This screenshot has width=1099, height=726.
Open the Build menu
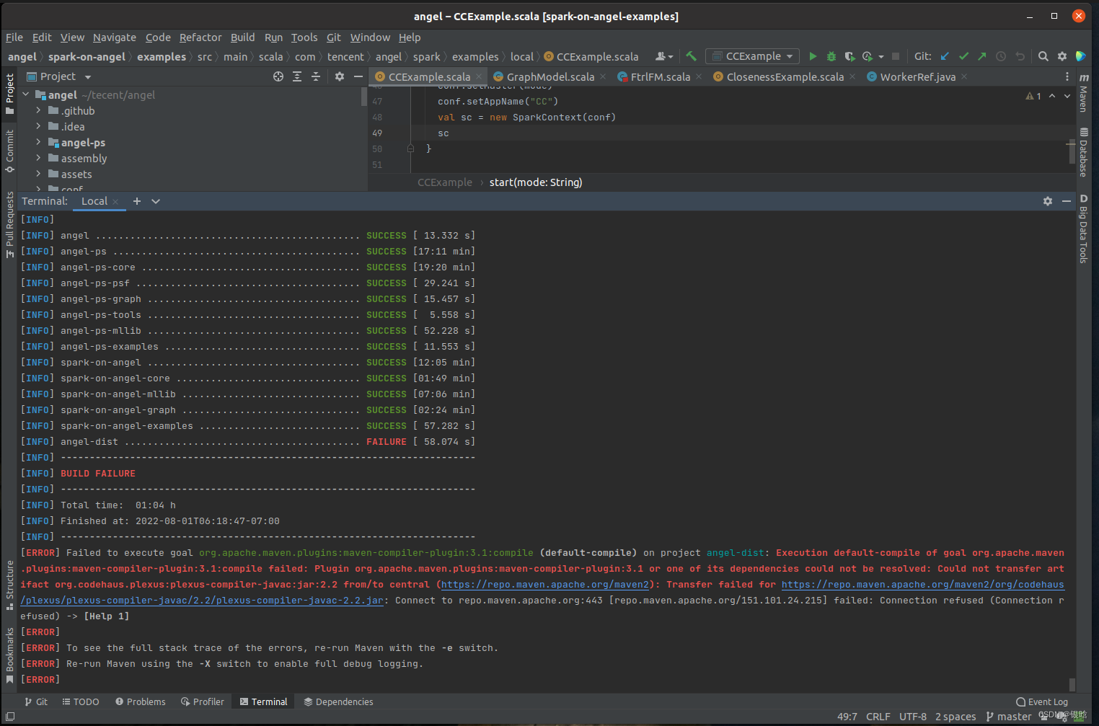[242, 37]
